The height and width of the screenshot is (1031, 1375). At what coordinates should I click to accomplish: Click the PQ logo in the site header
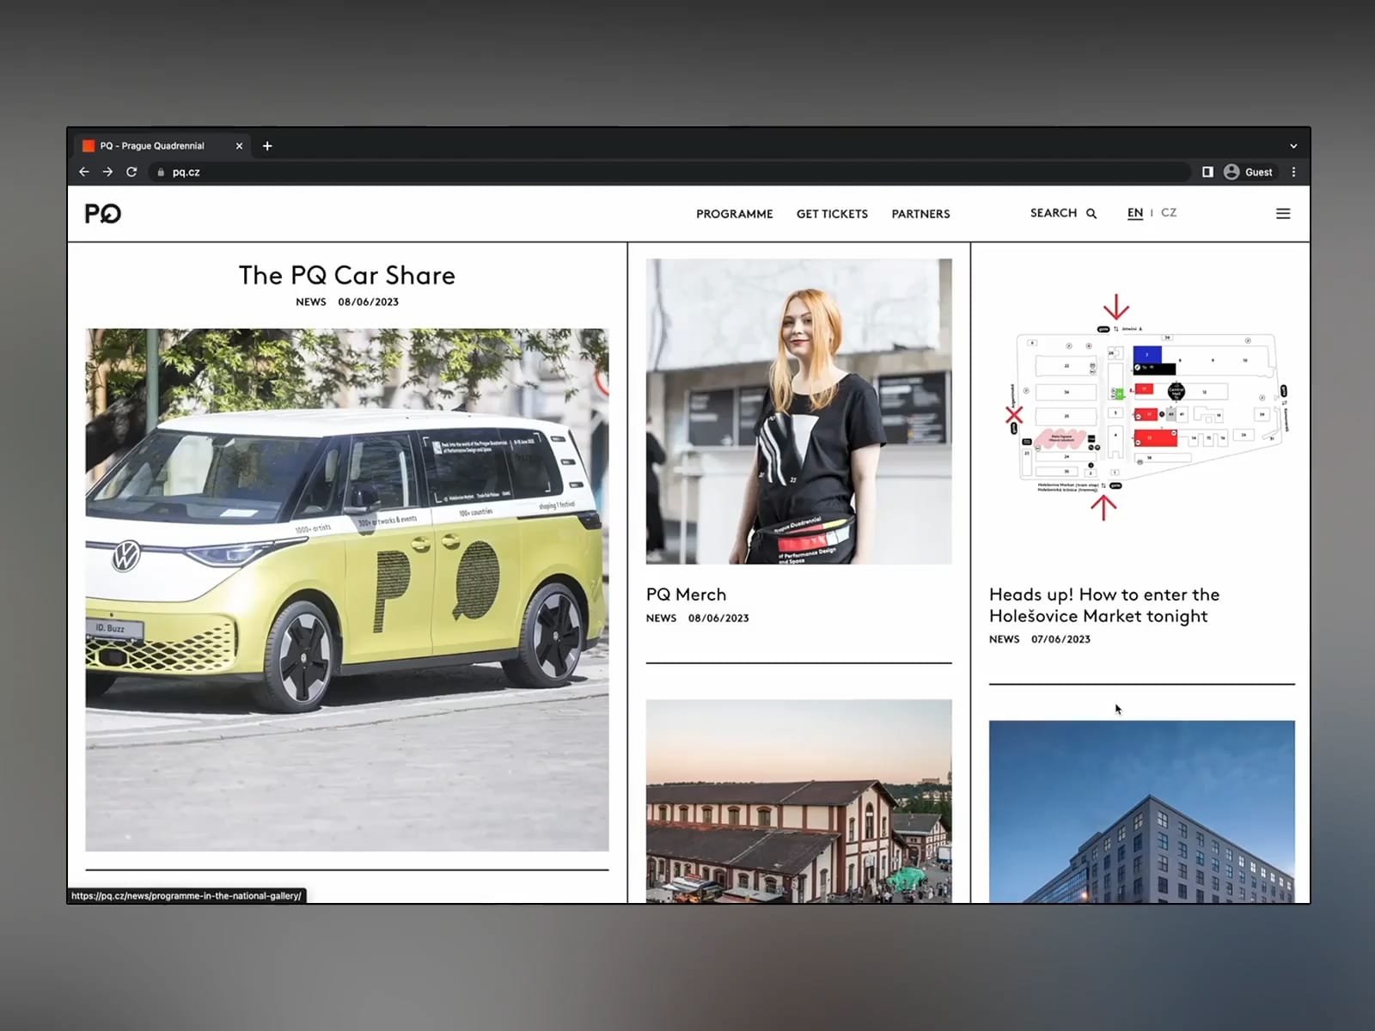click(x=103, y=213)
